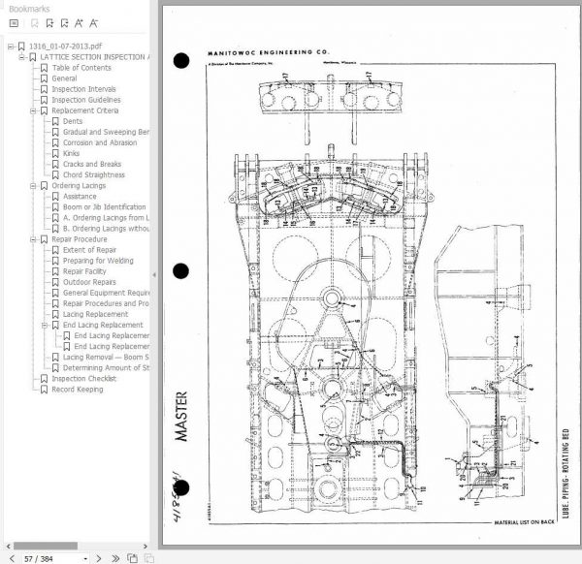Go to the Determining Amount of bookmark

tap(106, 368)
